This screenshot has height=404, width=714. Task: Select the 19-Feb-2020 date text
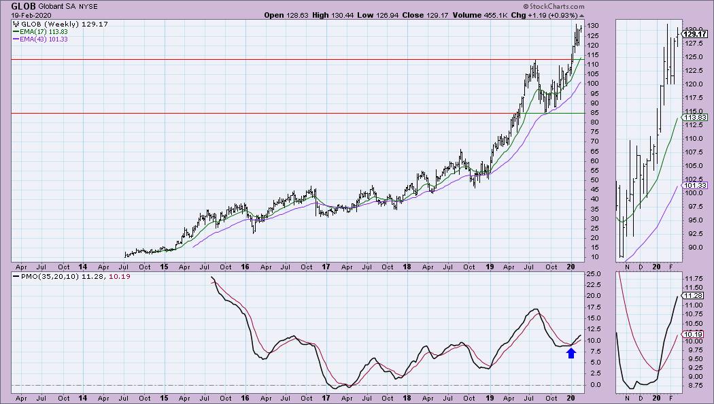(31, 15)
